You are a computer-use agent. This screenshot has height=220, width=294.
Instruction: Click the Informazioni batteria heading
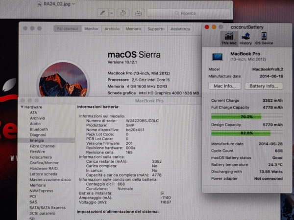[98, 107]
